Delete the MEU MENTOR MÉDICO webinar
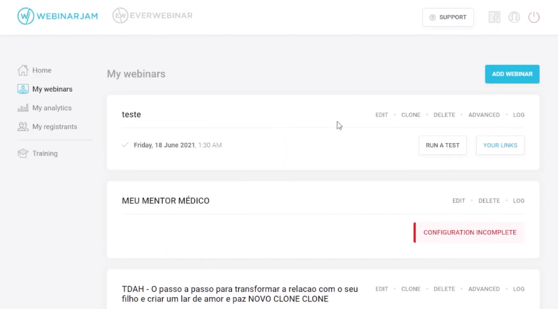558x309 pixels. point(489,201)
